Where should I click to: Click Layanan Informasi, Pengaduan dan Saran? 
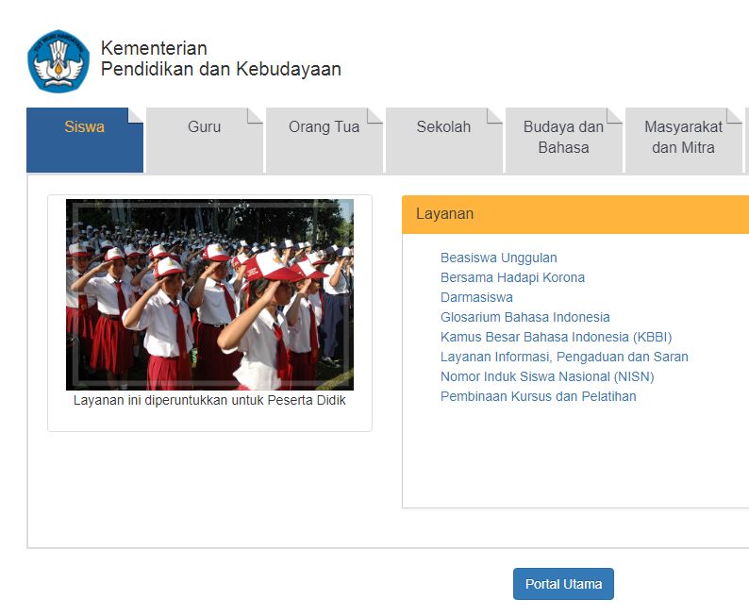(x=564, y=357)
